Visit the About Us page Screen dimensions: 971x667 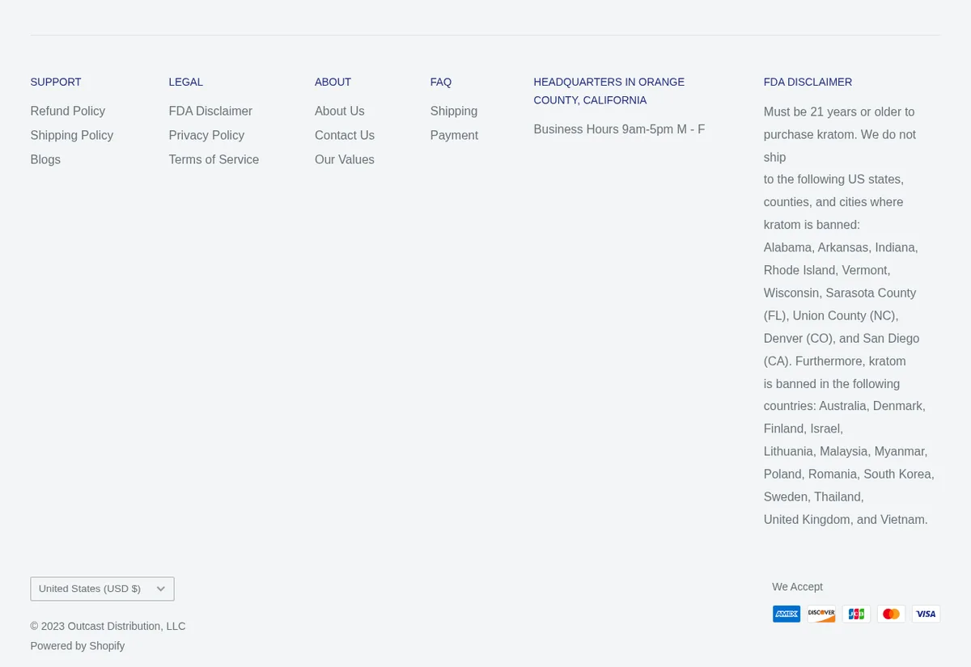coord(340,111)
